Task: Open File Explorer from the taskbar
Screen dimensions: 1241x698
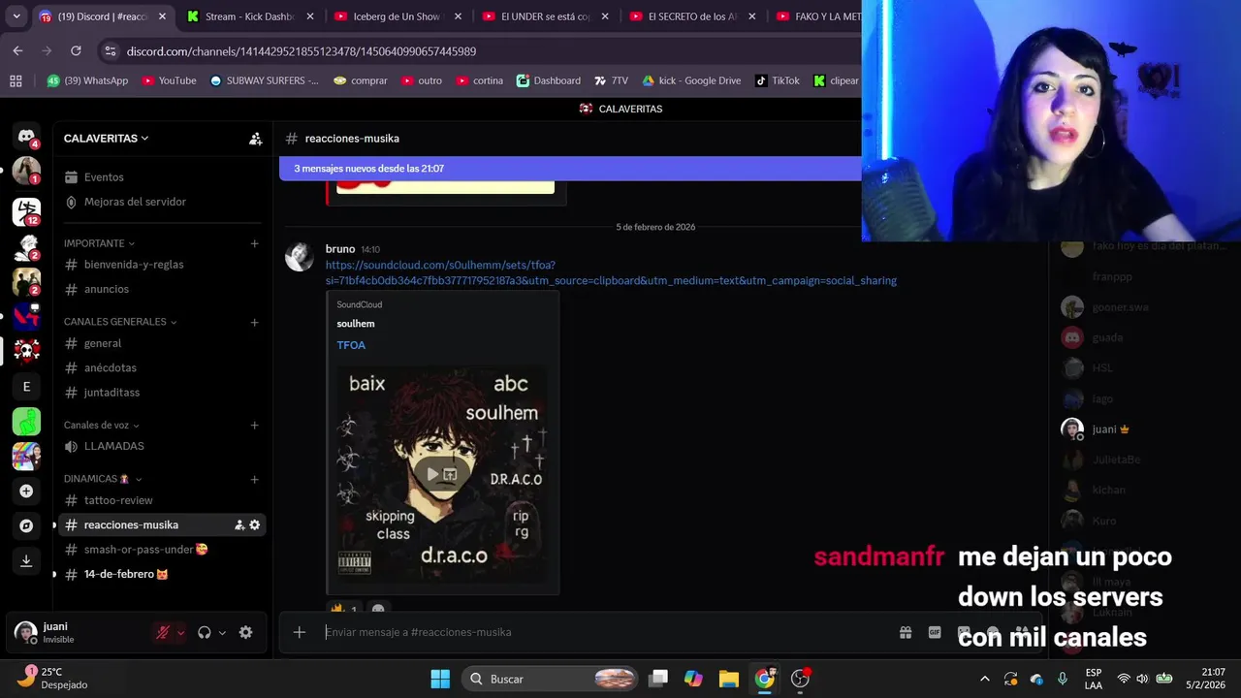Action: tap(728, 679)
